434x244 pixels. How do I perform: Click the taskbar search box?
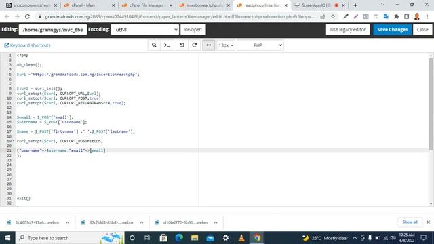coord(69,238)
